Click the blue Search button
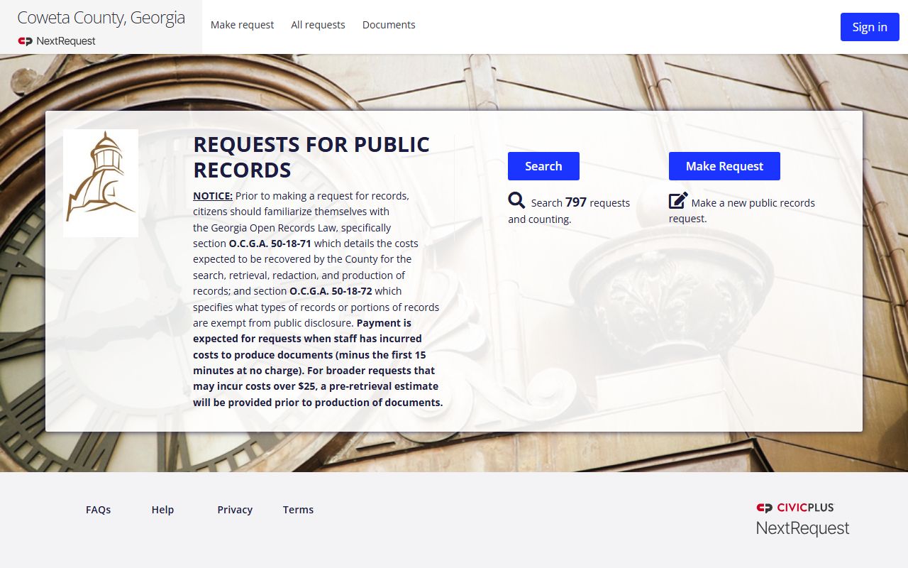 543,166
